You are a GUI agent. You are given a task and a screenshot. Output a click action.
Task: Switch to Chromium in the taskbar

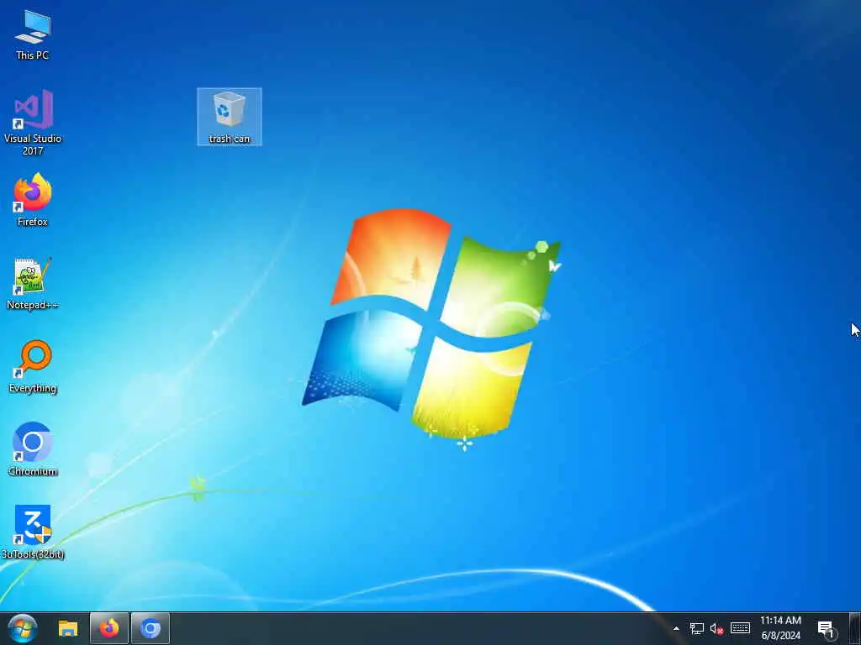click(x=151, y=628)
